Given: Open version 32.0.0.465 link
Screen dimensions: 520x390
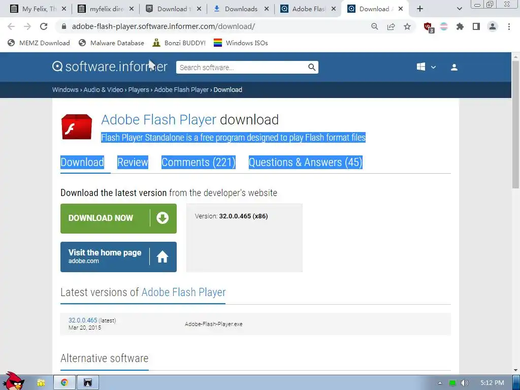Looking at the screenshot, I should [83, 320].
